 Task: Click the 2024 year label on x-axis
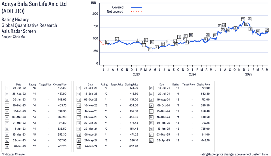pyautogui.click(x=192, y=74)
